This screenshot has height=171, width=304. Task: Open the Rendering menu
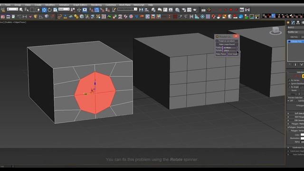(x=96, y=5)
